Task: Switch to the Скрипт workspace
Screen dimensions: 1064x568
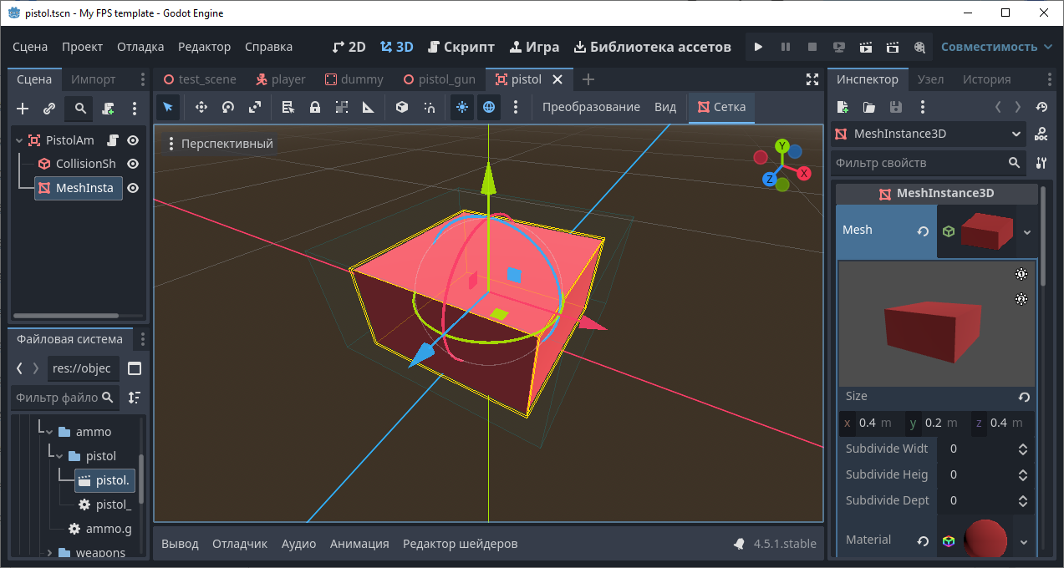Action: click(x=461, y=47)
